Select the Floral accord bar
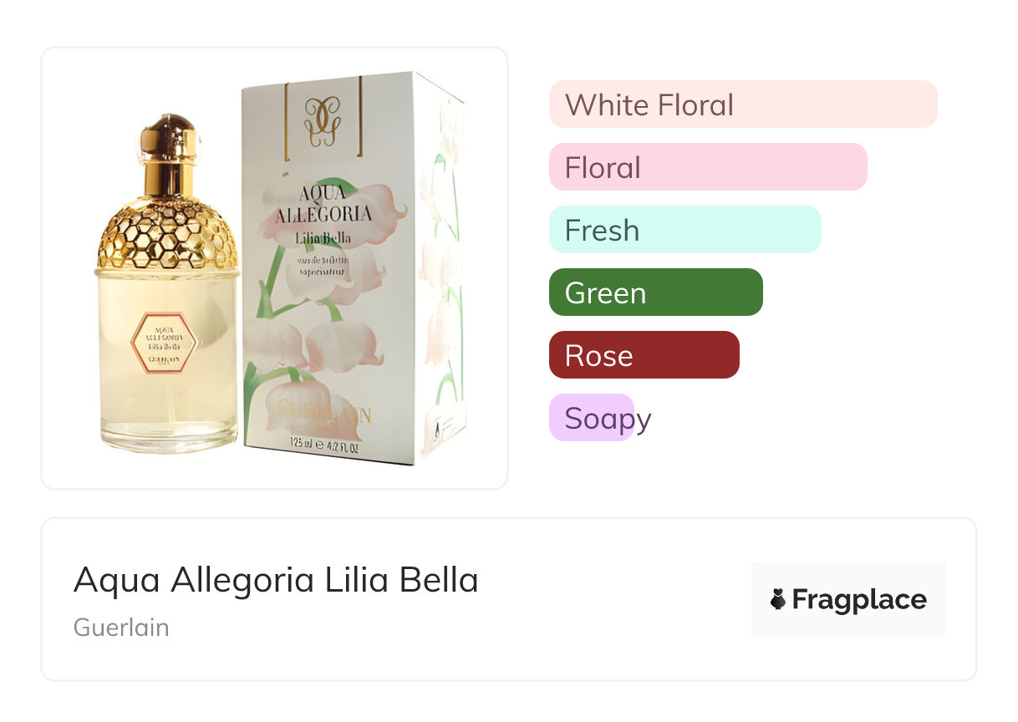 point(707,167)
